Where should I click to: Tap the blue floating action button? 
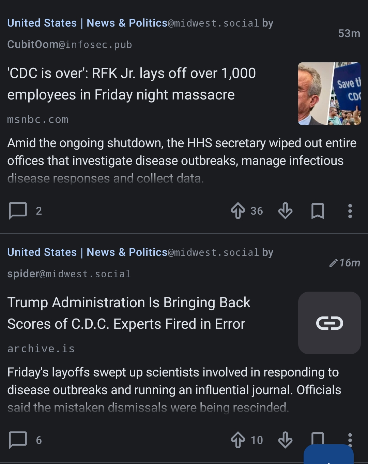(x=328, y=455)
